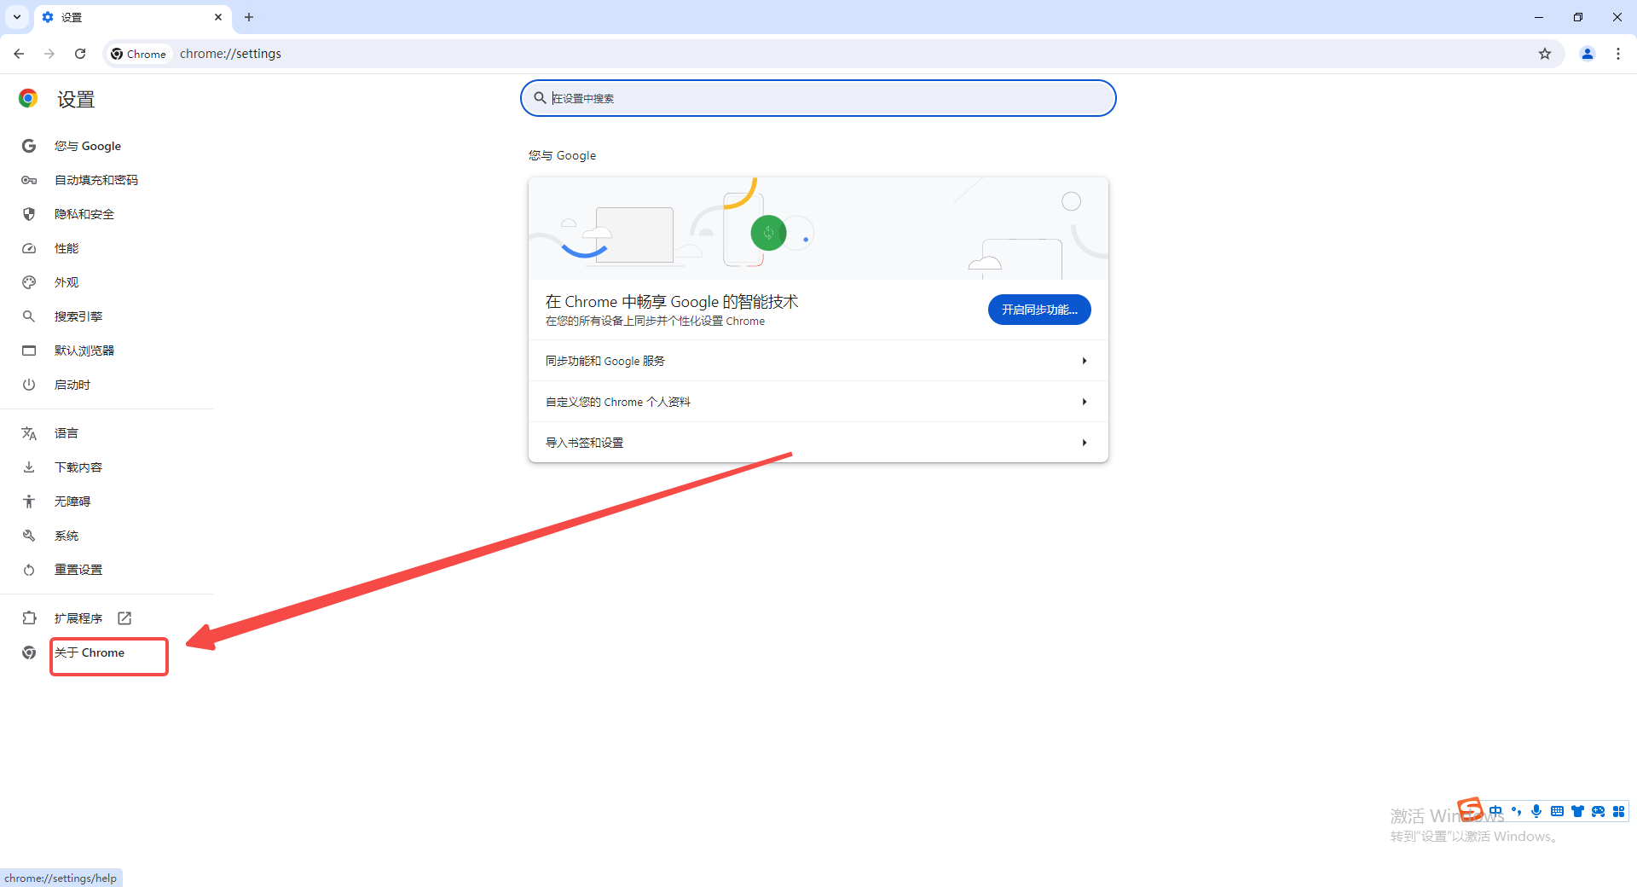Open 外观 settings section
Viewport: 1637px width, 887px height.
click(x=67, y=282)
